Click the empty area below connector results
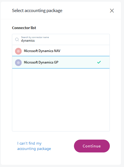This screenshot has width=124, height=167. click(x=61, y=100)
